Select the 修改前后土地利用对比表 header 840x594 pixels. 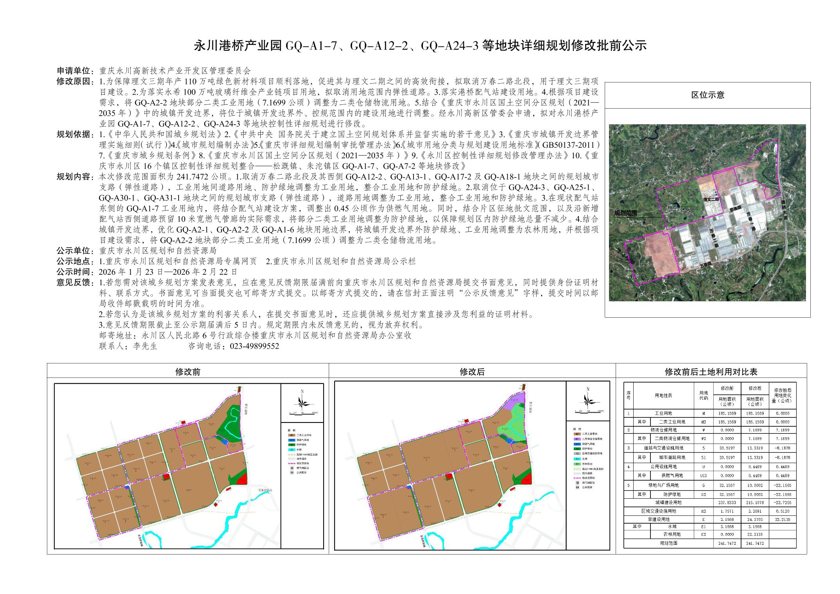pyautogui.click(x=711, y=372)
